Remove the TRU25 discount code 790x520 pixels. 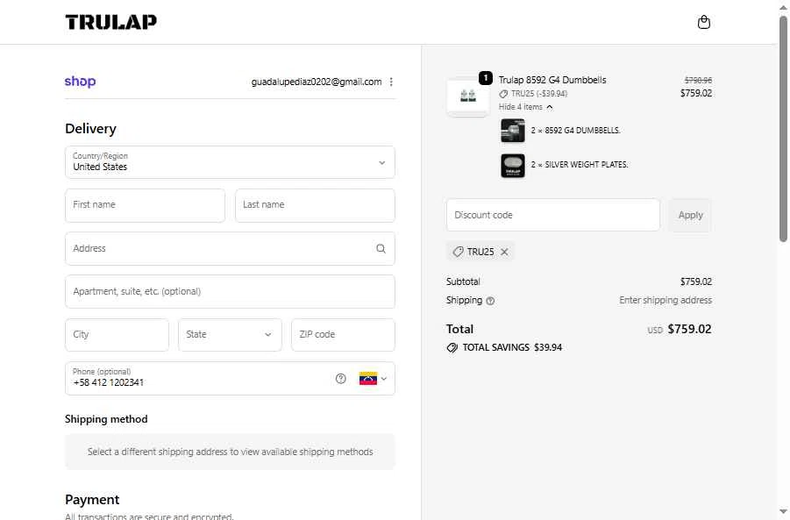pyautogui.click(x=504, y=252)
